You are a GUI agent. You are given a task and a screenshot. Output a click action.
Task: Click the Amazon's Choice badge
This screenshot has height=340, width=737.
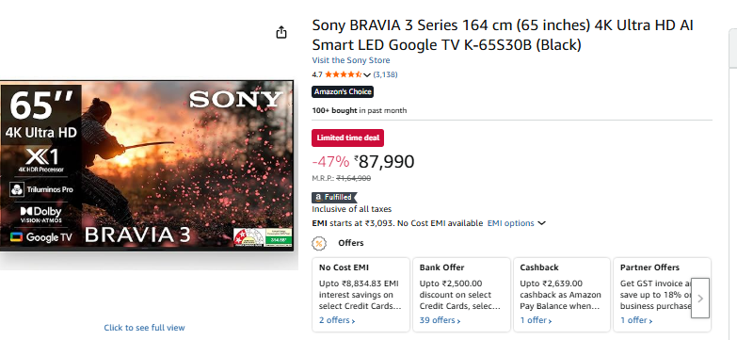(343, 91)
